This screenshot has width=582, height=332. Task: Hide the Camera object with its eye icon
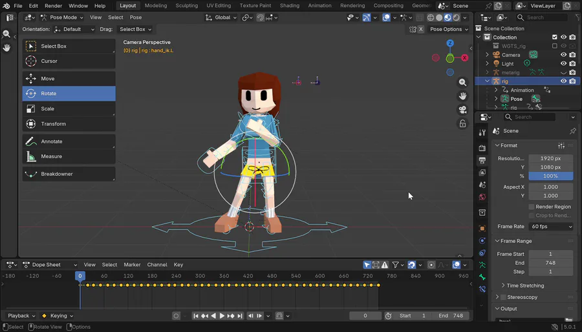coord(563,55)
